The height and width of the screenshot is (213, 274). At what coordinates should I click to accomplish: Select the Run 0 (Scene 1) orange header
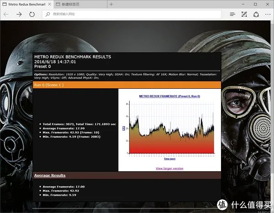127,85
